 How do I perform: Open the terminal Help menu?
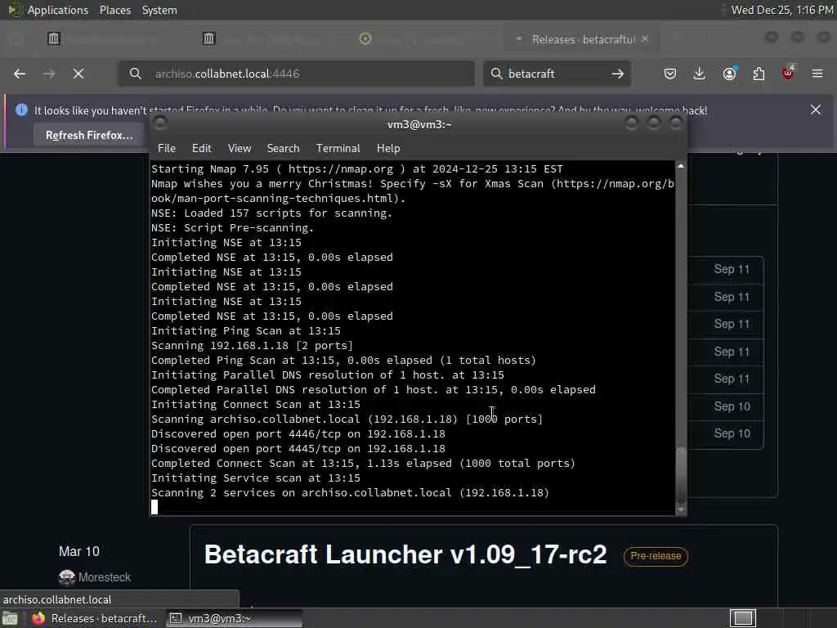[388, 149]
